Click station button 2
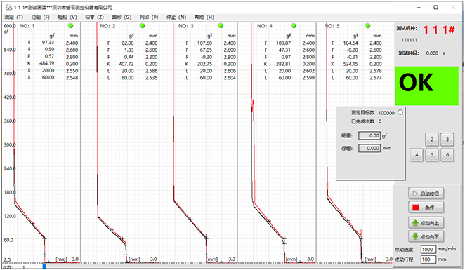 click(432, 140)
